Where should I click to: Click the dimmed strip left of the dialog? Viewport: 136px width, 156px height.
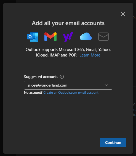[x=1, y=78]
